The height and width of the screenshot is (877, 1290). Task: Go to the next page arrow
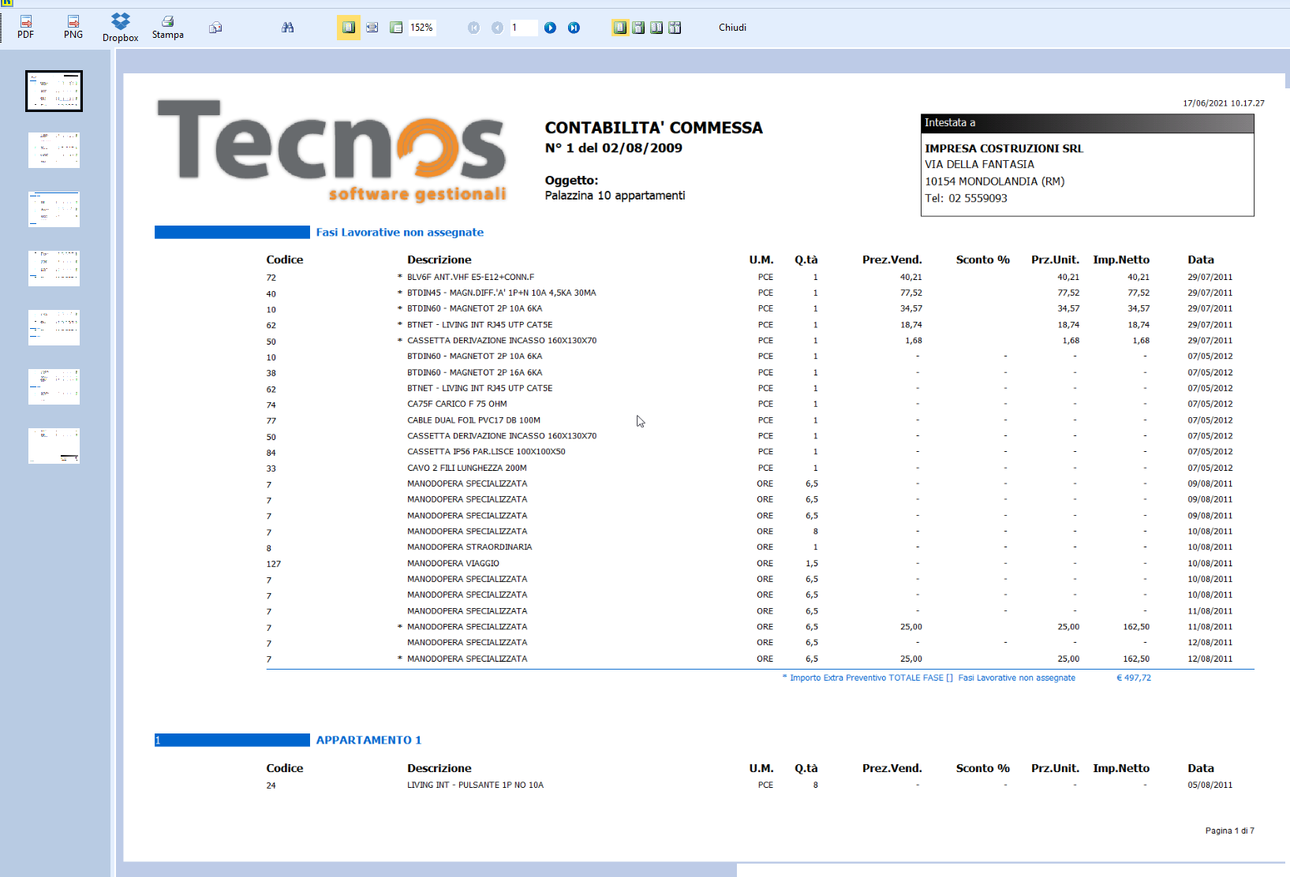click(x=550, y=28)
